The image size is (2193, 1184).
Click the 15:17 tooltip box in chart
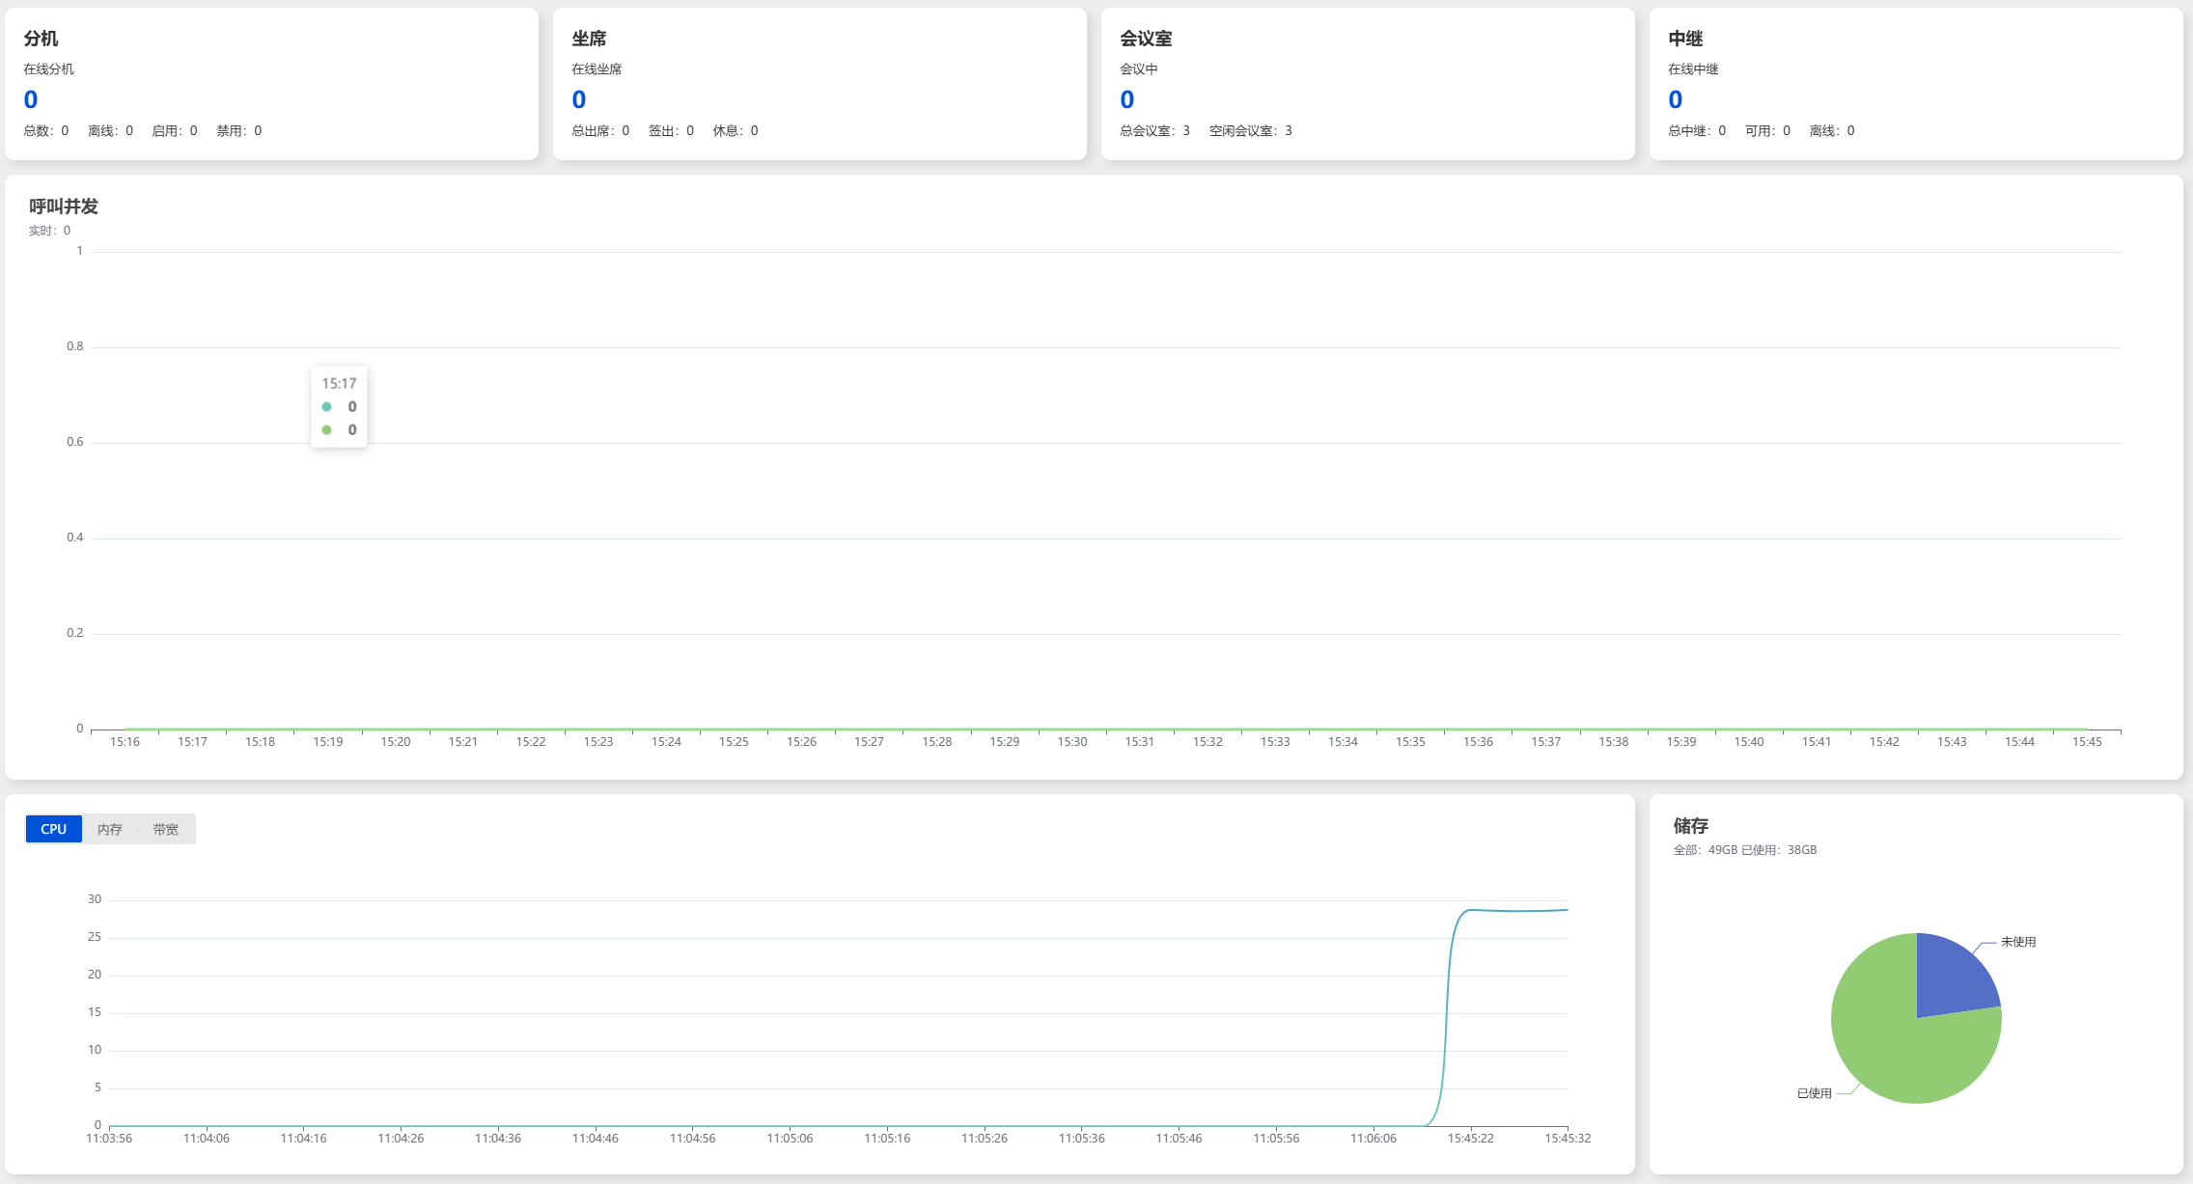pos(339,406)
